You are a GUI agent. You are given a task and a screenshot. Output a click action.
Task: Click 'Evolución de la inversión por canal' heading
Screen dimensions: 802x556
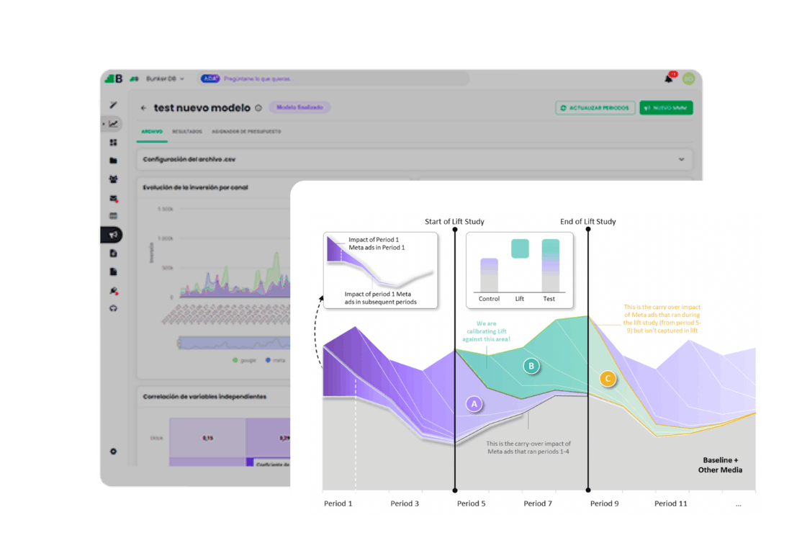195,188
